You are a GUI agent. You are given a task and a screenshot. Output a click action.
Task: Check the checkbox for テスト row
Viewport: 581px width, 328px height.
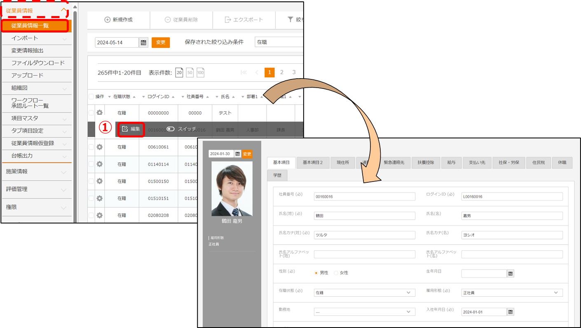91,113
